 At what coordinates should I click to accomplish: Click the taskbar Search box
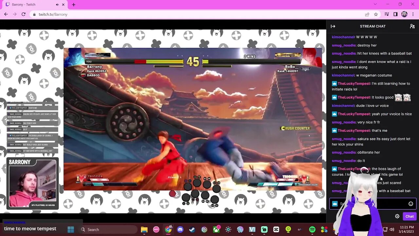click(108, 229)
